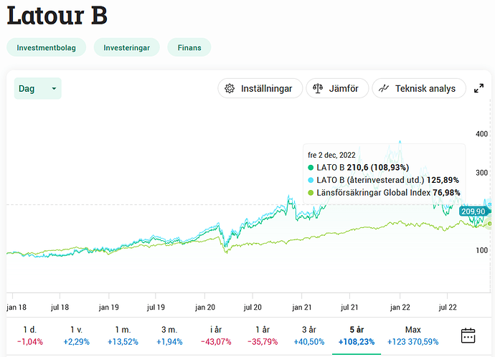Expand chart to fullscreen with arrows icon
This screenshot has width=495, height=357.
[479, 88]
